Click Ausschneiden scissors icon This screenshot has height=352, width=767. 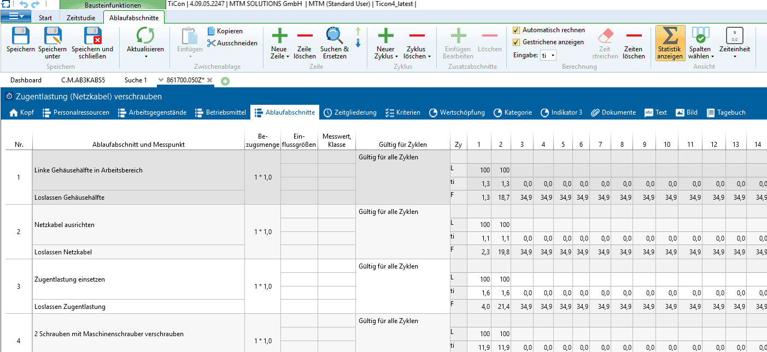click(x=212, y=43)
